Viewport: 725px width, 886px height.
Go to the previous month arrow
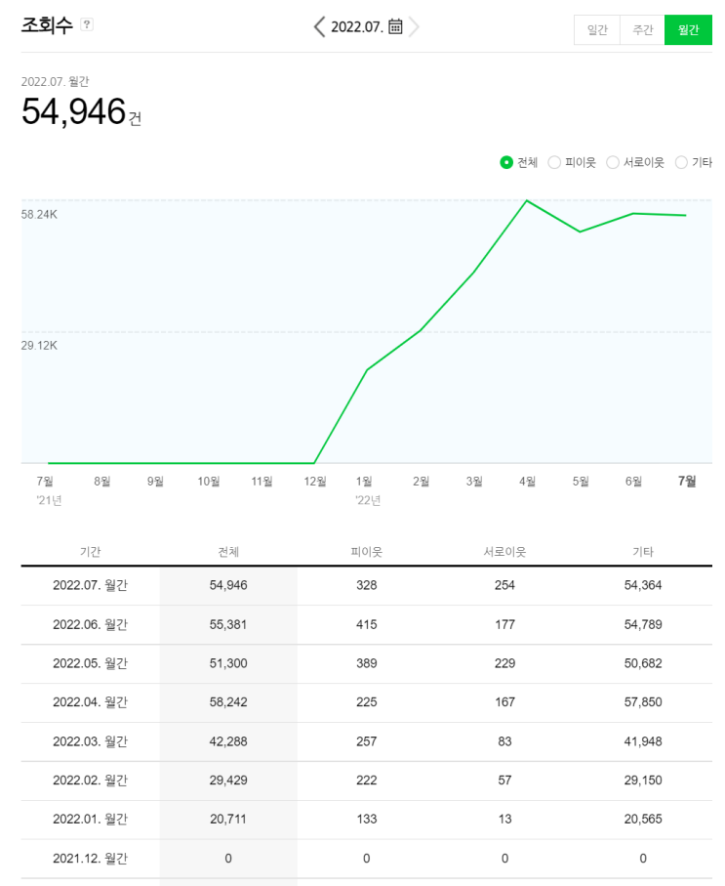click(x=320, y=26)
